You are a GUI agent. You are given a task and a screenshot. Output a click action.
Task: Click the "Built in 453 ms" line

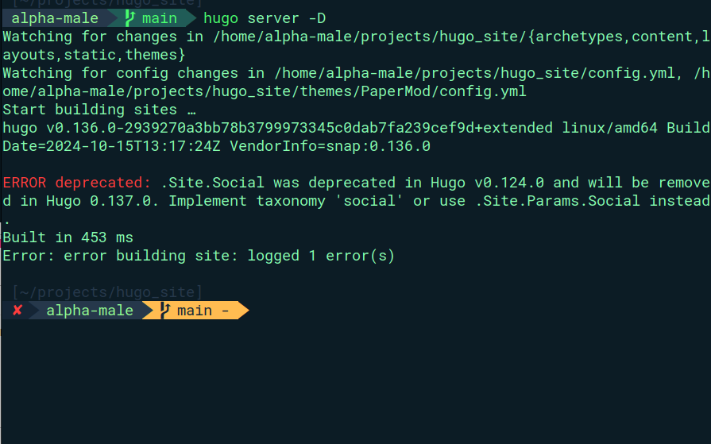click(68, 237)
